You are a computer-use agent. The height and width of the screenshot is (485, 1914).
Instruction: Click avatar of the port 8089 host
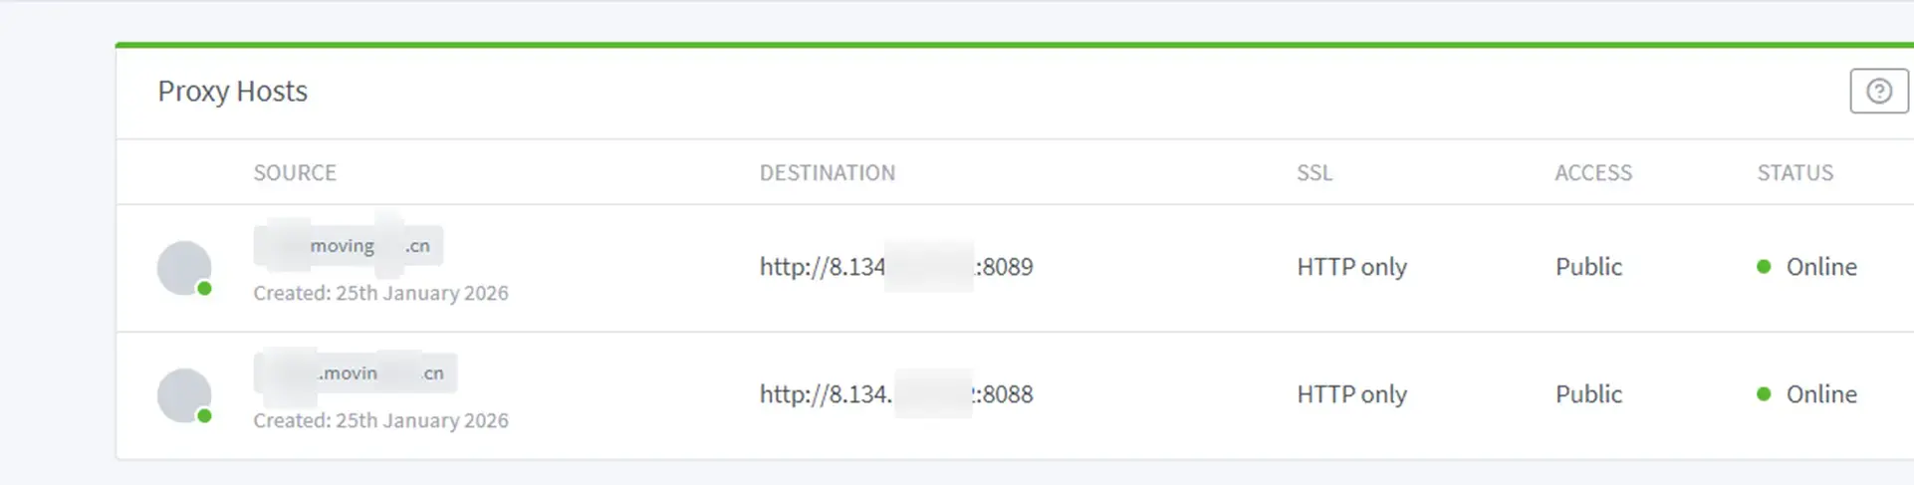point(184,268)
